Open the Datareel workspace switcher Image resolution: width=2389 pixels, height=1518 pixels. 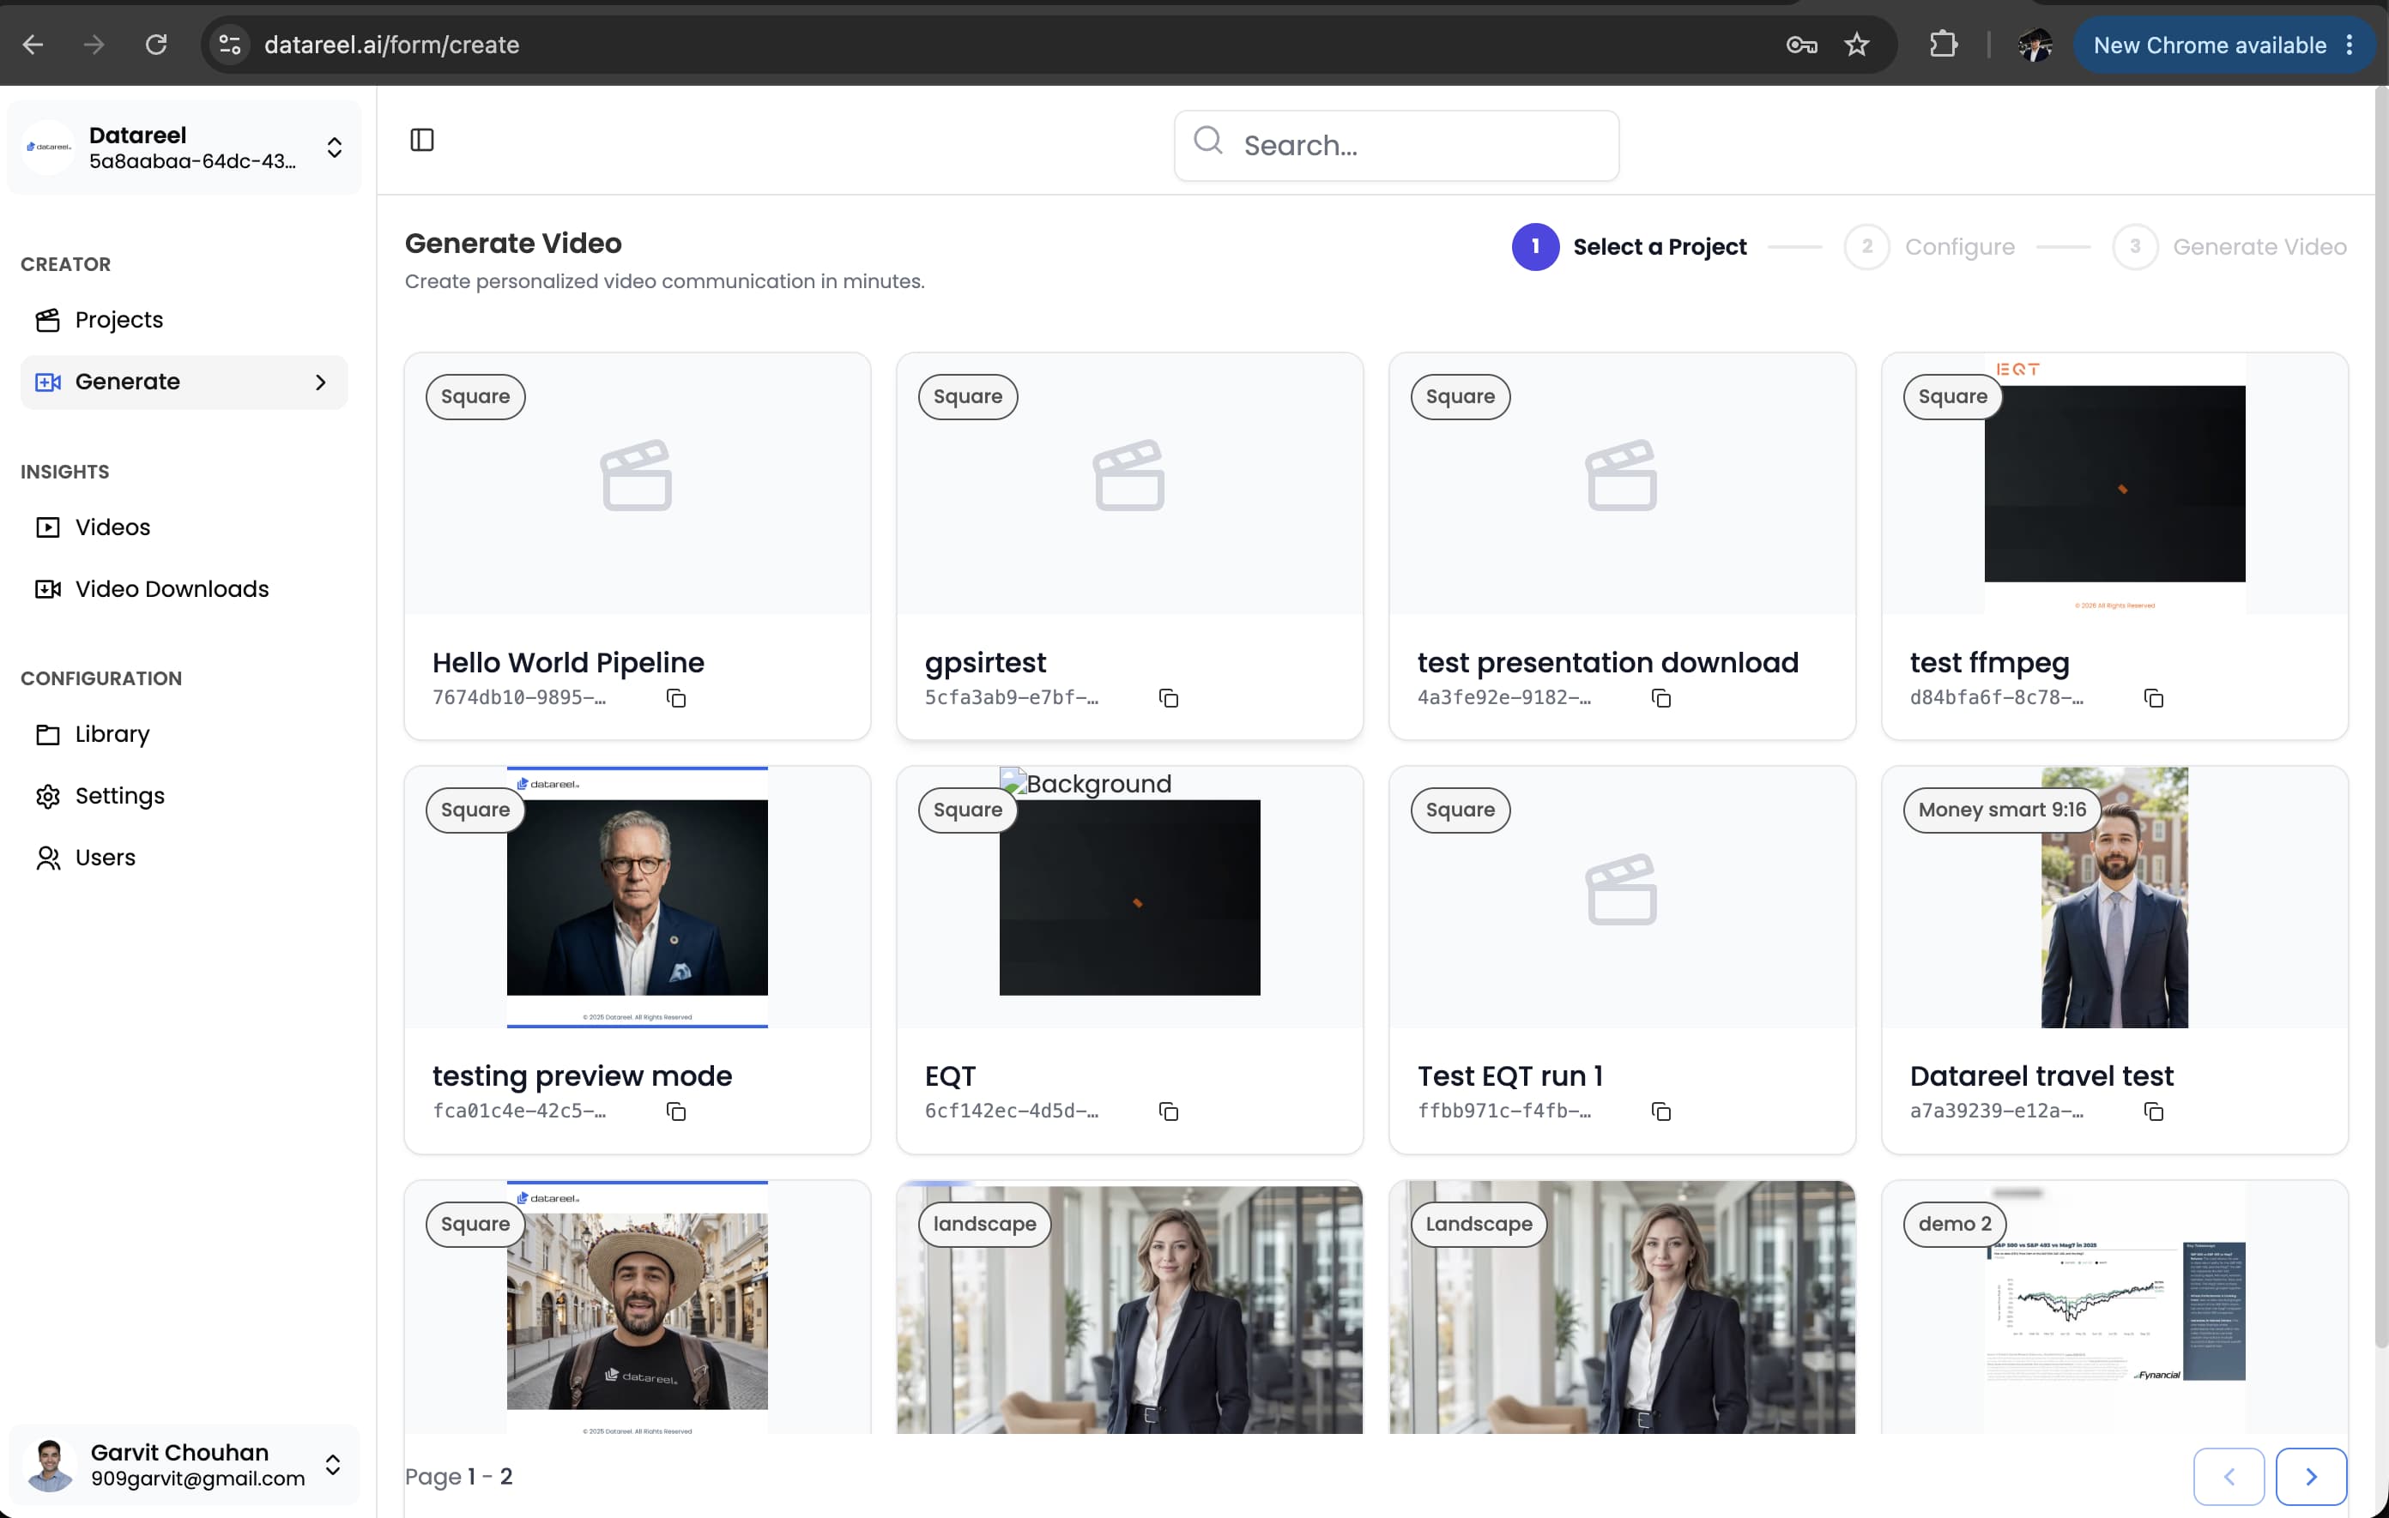184,147
